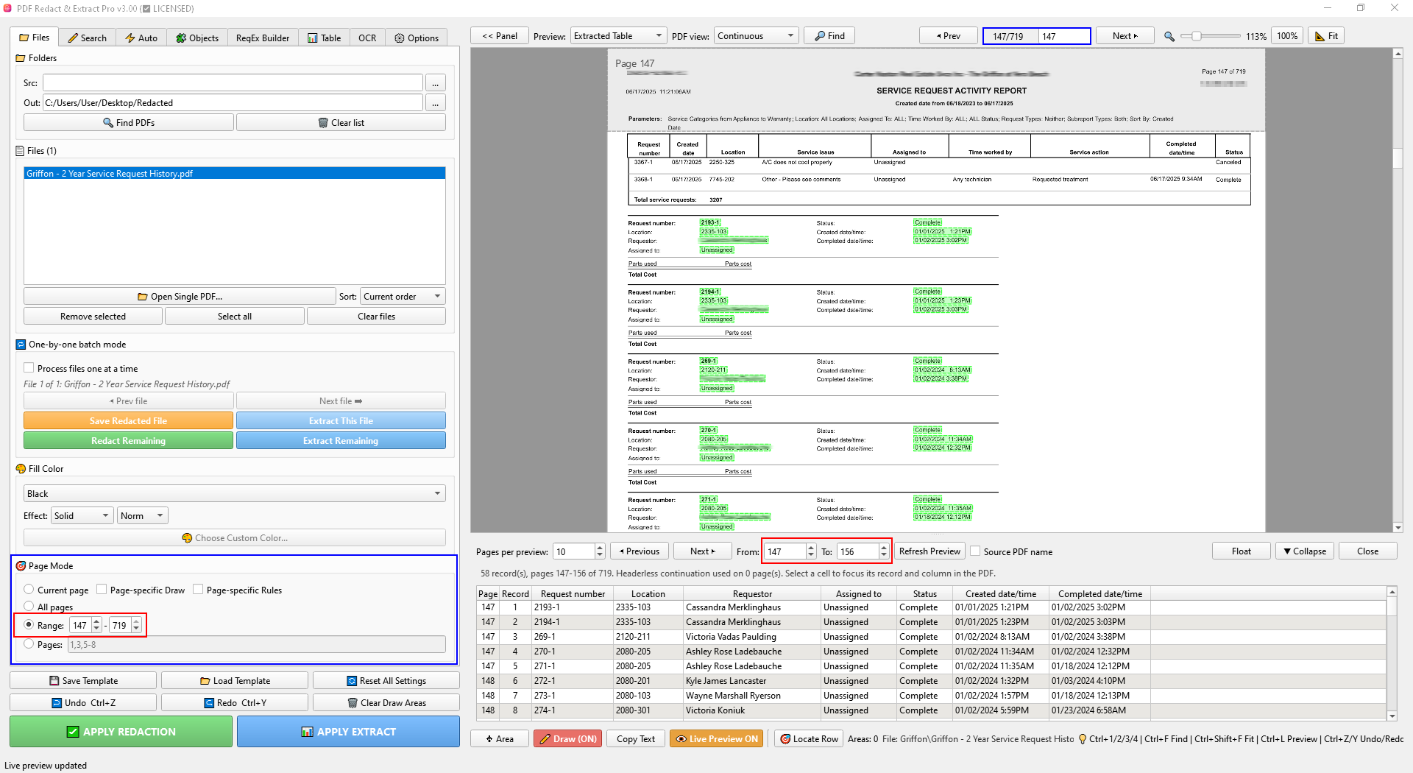Viewport: 1413px width, 773px height.
Task: Click APPLY REDACTION button
Action: pos(121,732)
